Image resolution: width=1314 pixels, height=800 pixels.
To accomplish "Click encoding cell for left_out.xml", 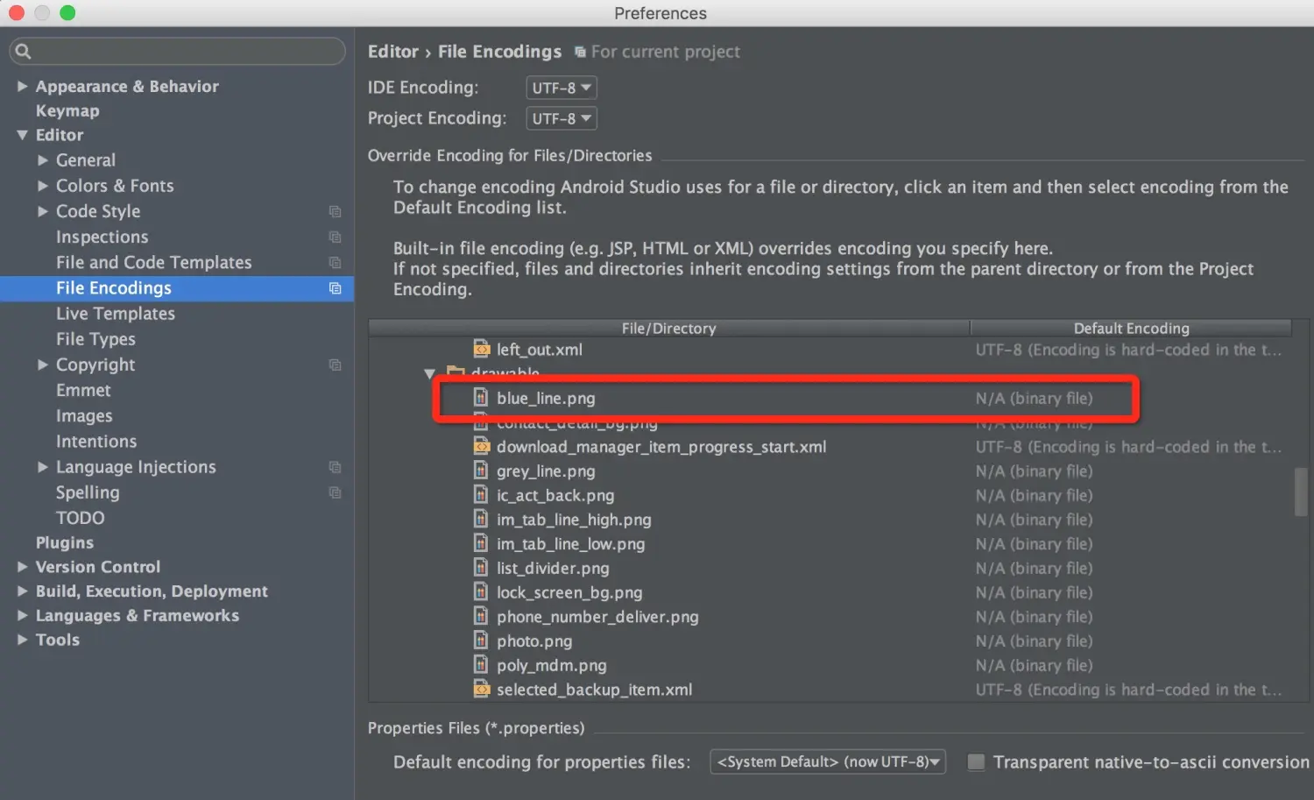I will (1130, 349).
